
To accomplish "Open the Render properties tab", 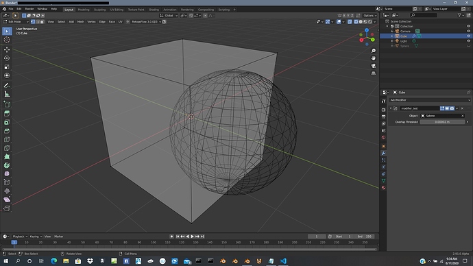I will 383,110.
